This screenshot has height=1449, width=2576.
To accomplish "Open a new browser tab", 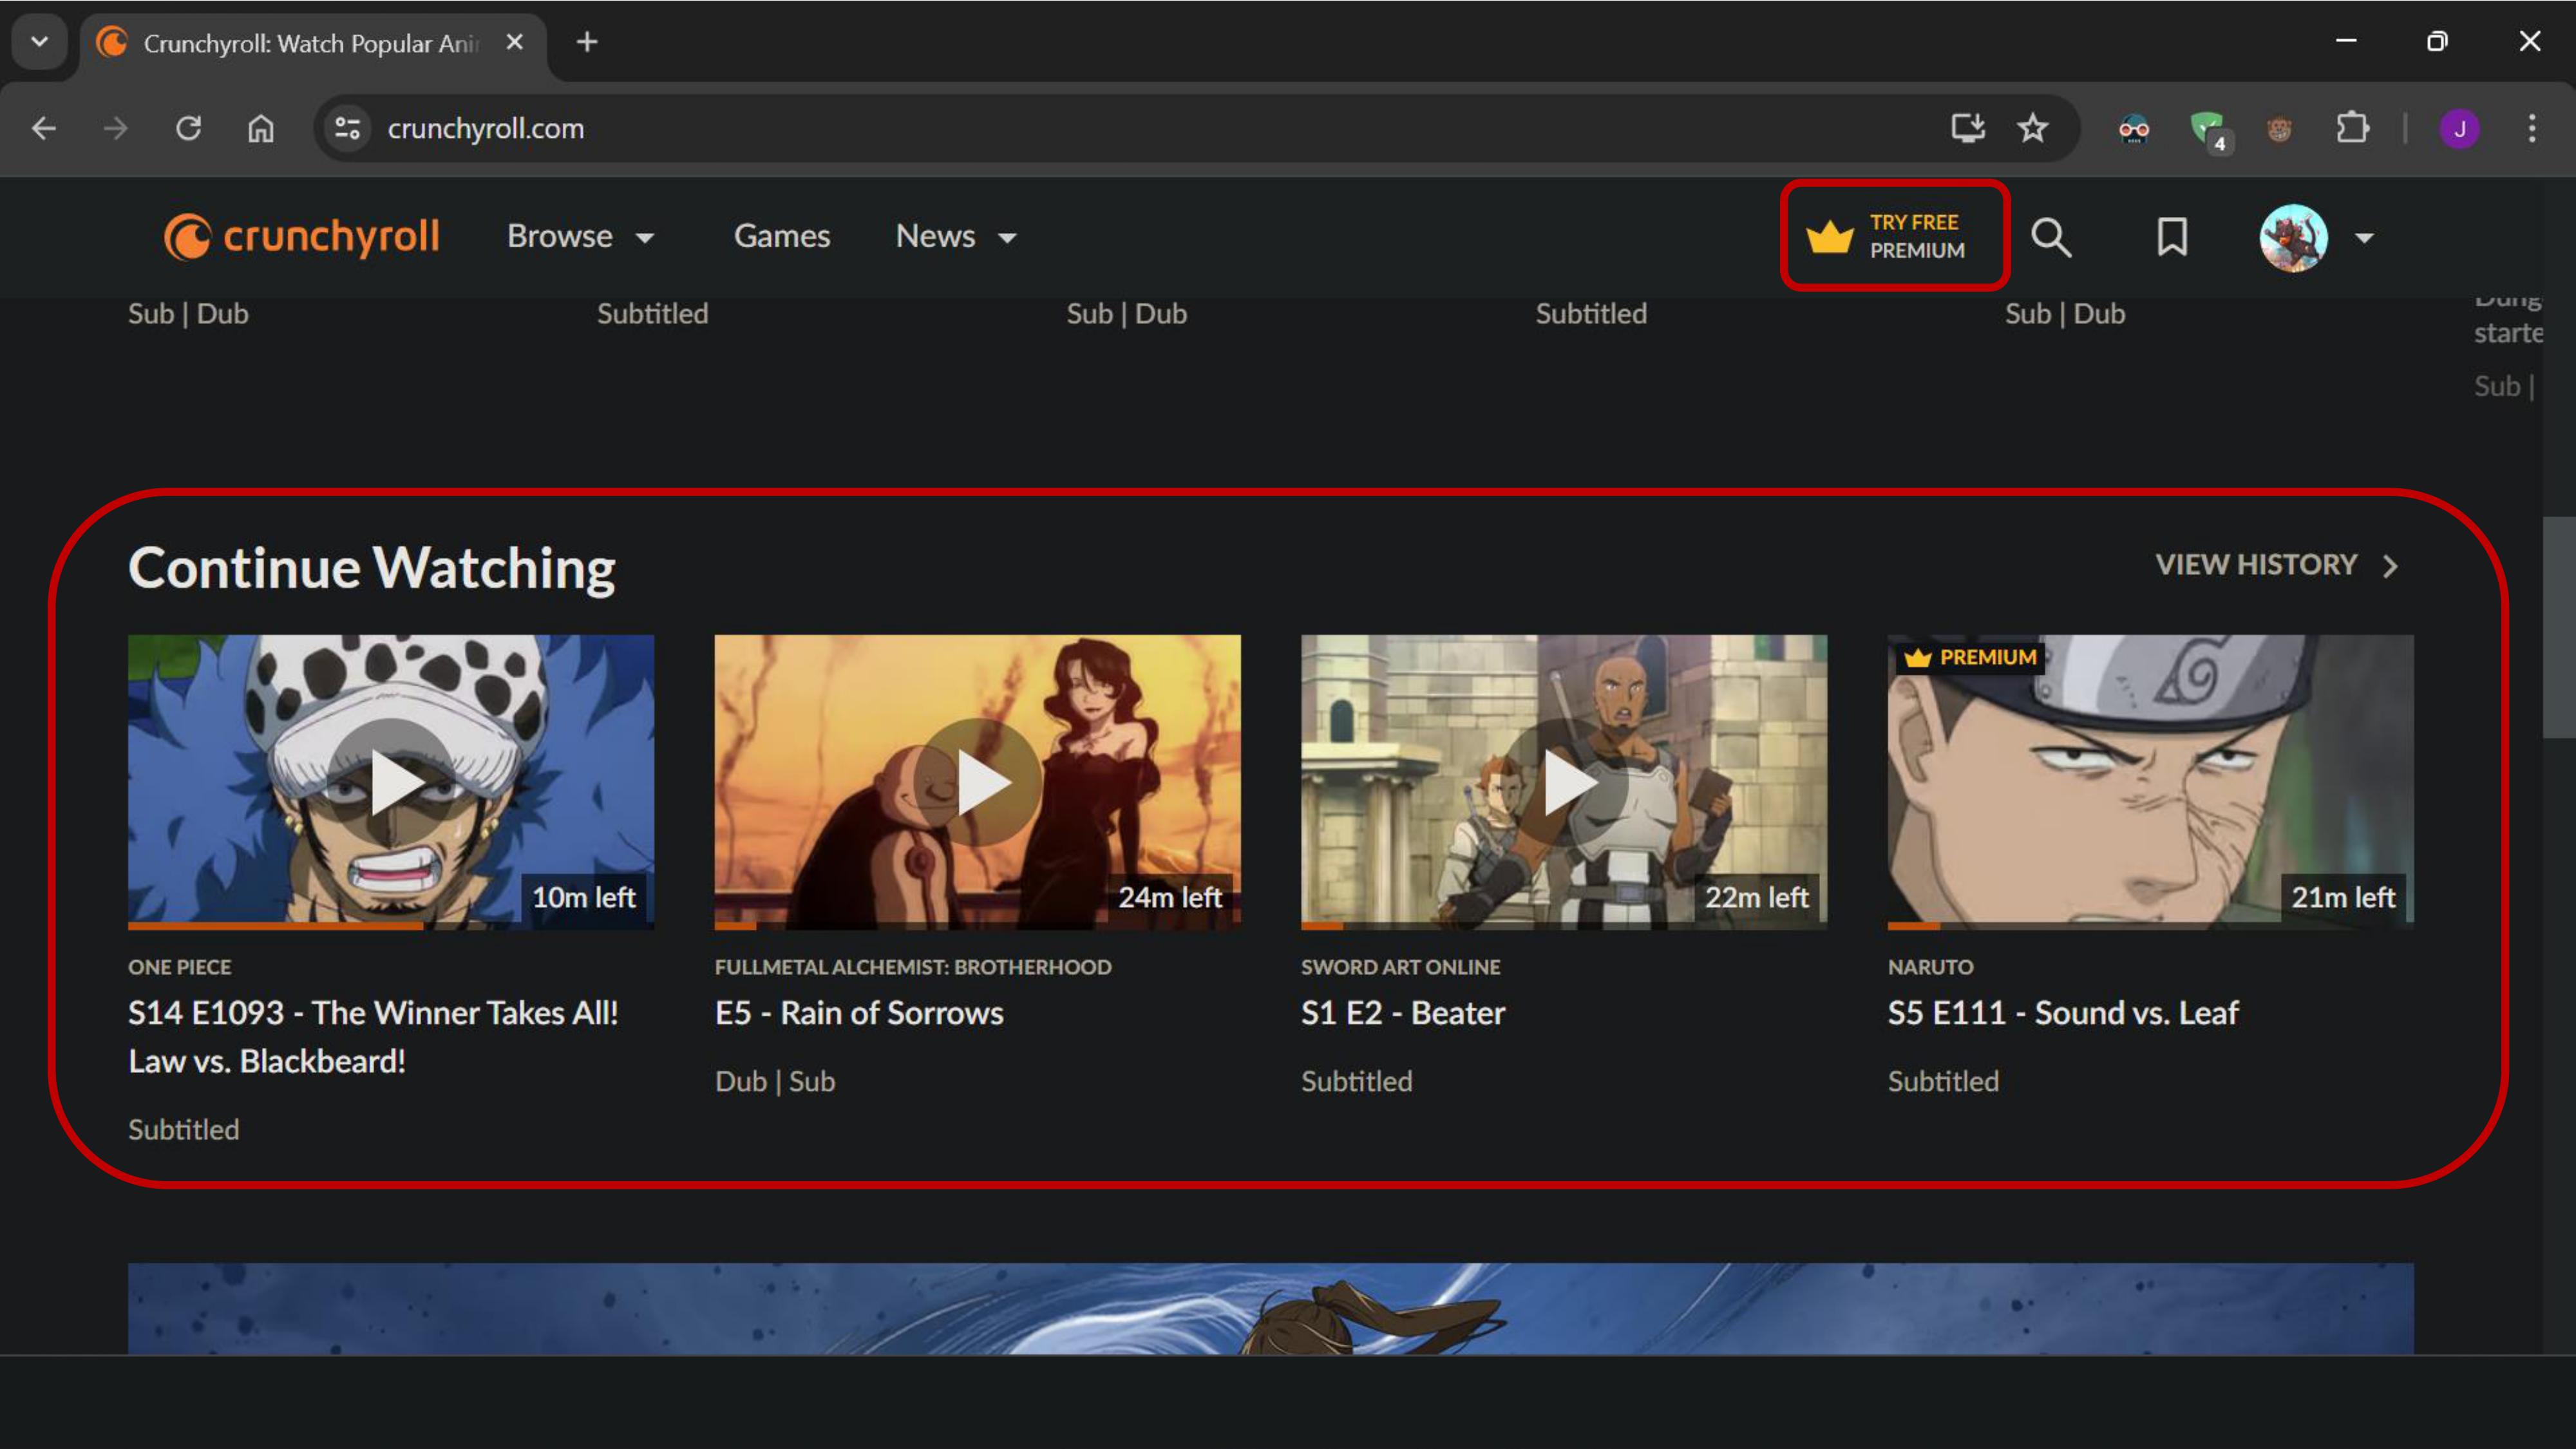I will tap(587, 42).
